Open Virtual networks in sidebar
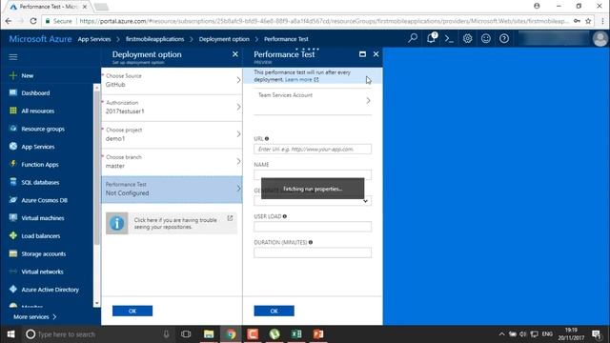The width and height of the screenshot is (610, 343). point(42,272)
